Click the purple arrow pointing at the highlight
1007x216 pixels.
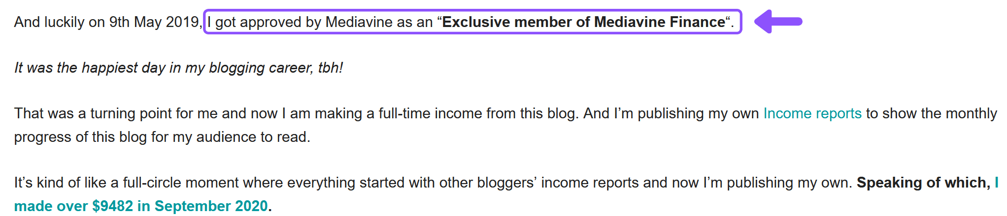click(x=778, y=22)
